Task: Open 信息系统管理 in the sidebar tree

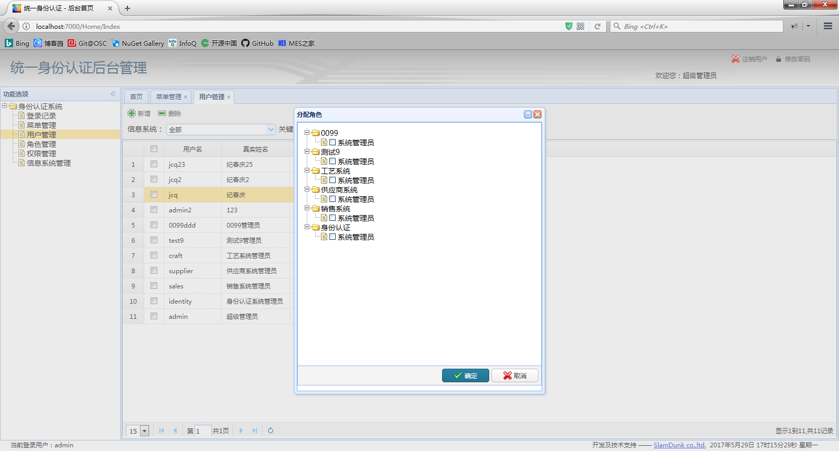Action: pos(49,163)
